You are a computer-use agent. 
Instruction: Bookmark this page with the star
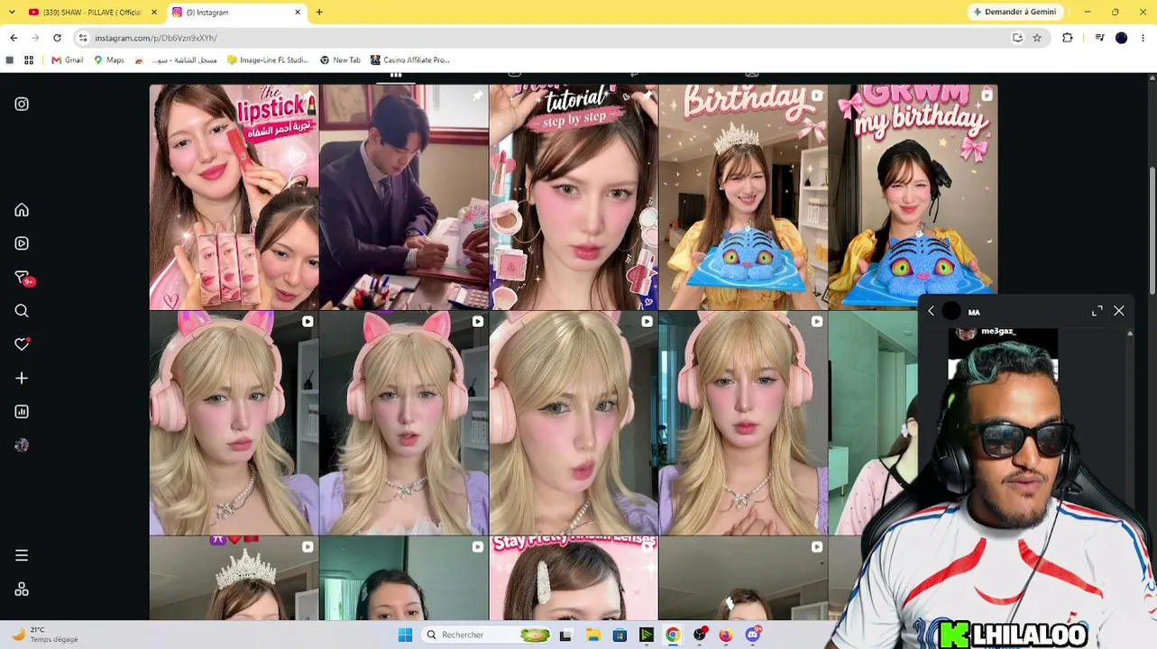tap(1037, 38)
